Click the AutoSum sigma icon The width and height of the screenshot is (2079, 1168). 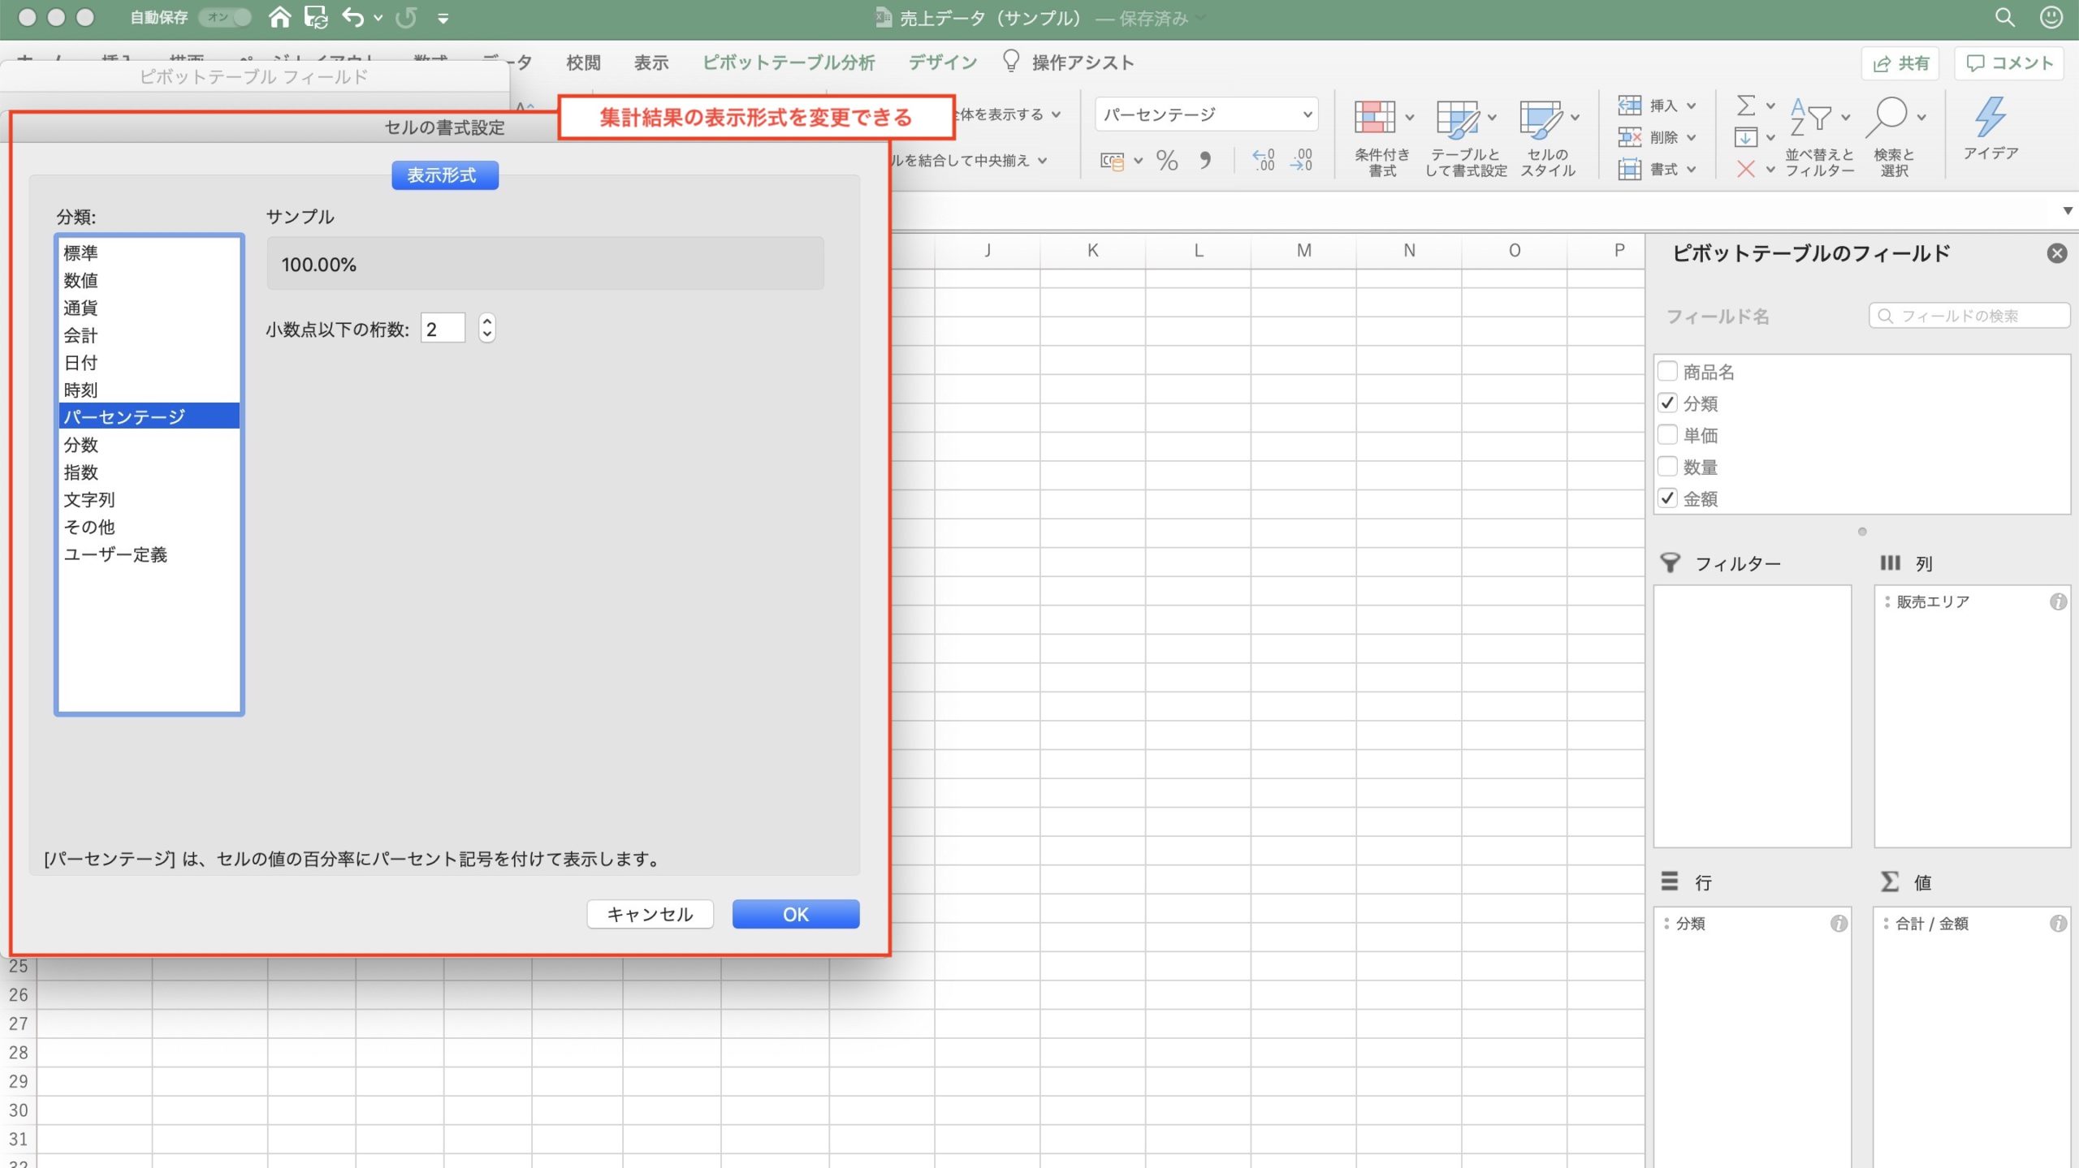(1745, 106)
